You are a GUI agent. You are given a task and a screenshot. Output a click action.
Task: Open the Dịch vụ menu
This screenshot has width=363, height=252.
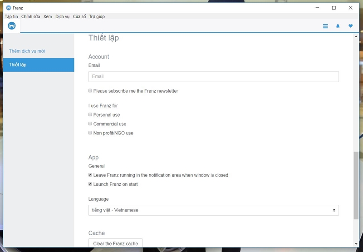(62, 16)
